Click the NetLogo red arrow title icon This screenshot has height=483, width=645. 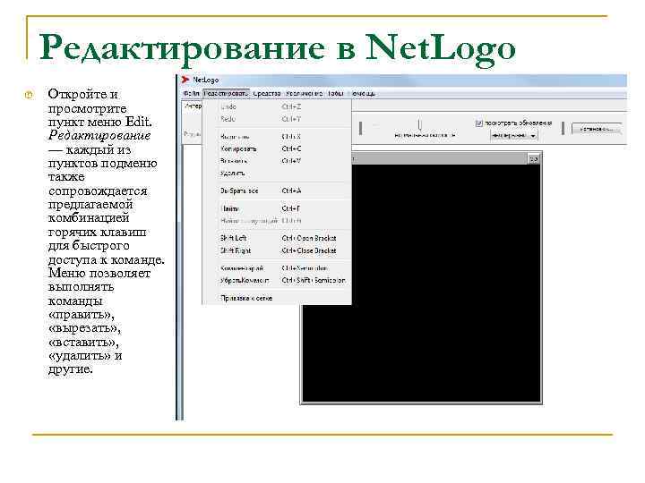point(186,80)
